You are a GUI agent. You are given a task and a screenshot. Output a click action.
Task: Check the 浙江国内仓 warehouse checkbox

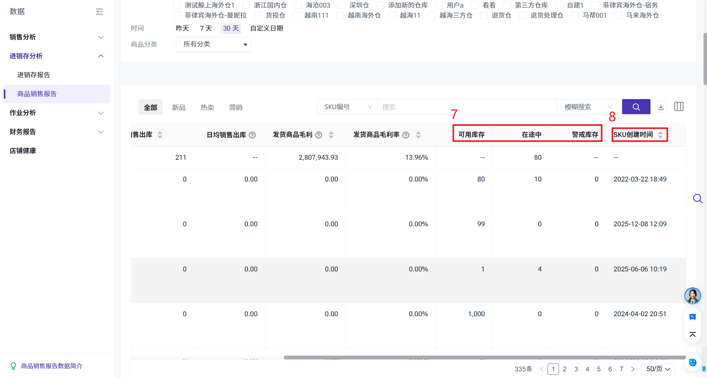pos(246,5)
